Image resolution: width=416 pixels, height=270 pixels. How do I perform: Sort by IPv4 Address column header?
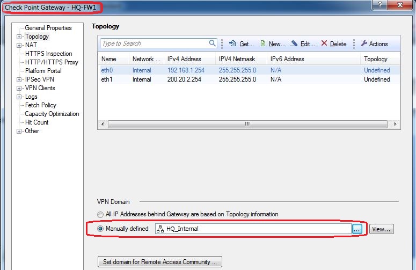coord(189,59)
